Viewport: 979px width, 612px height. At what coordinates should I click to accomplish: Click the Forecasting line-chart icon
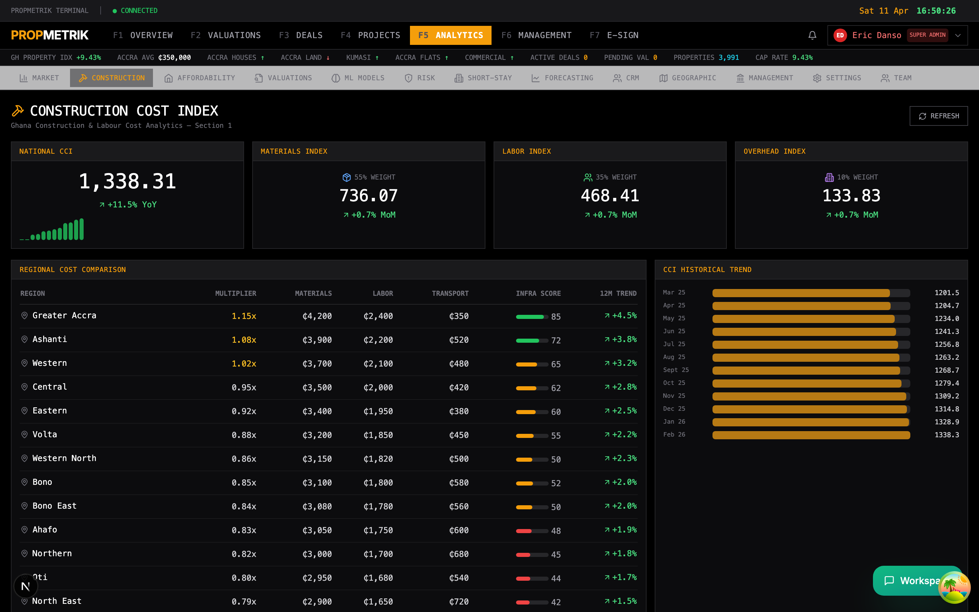click(535, 78)
